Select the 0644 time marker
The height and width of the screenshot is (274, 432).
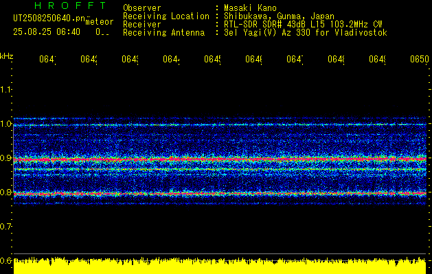[x=171, y=59]
